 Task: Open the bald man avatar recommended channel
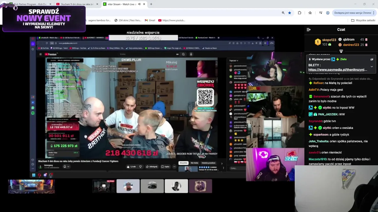[x=128, y=186]
